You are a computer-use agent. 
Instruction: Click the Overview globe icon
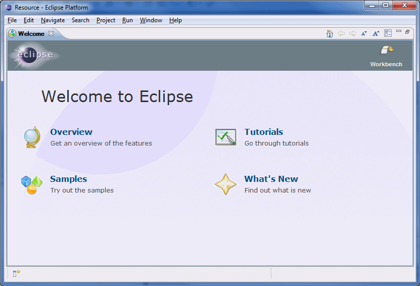[x=32, y=137]
